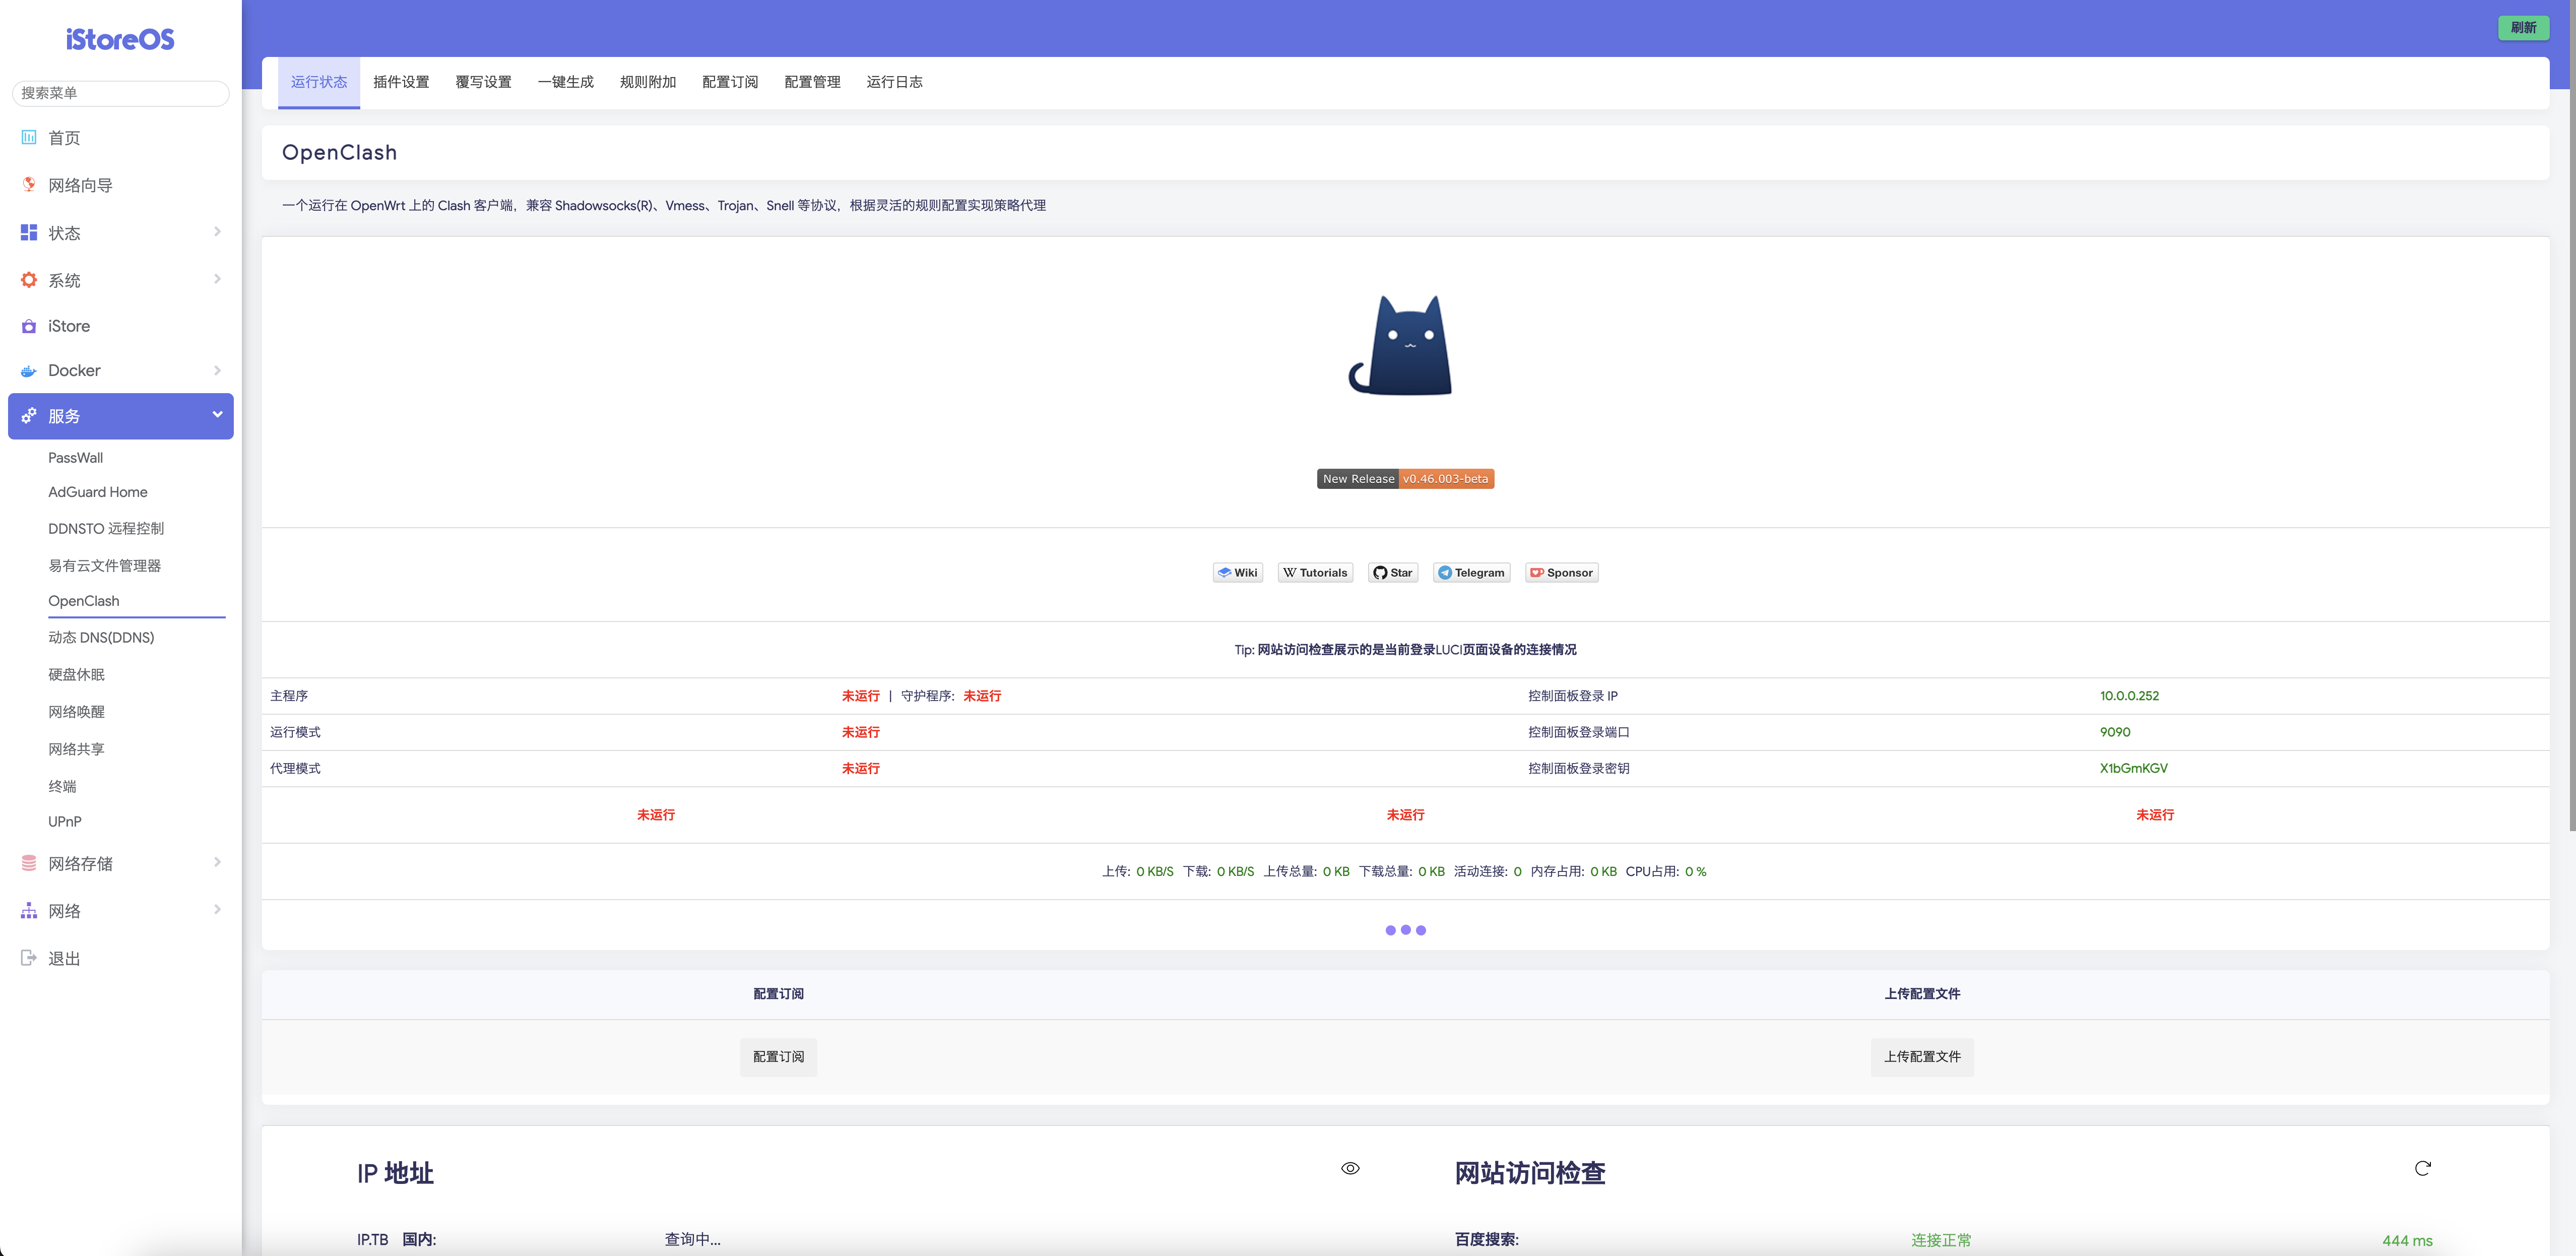Click the iStoreOS logo
Image resolution: width=2576 pixels, height=1256 pixels.
click(x=120, y=39)
